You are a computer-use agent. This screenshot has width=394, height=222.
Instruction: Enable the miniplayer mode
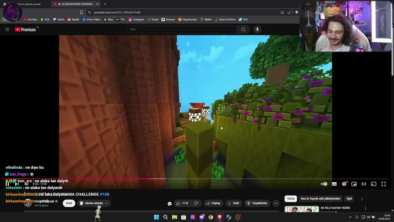click(354, 184)
